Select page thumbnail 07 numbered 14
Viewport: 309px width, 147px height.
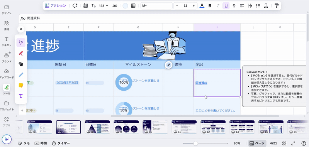(271, 127)
